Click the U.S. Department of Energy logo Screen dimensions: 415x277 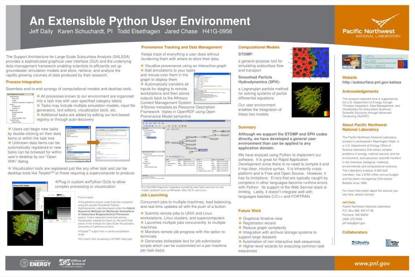pyautogui.click(x=35, y=263)
